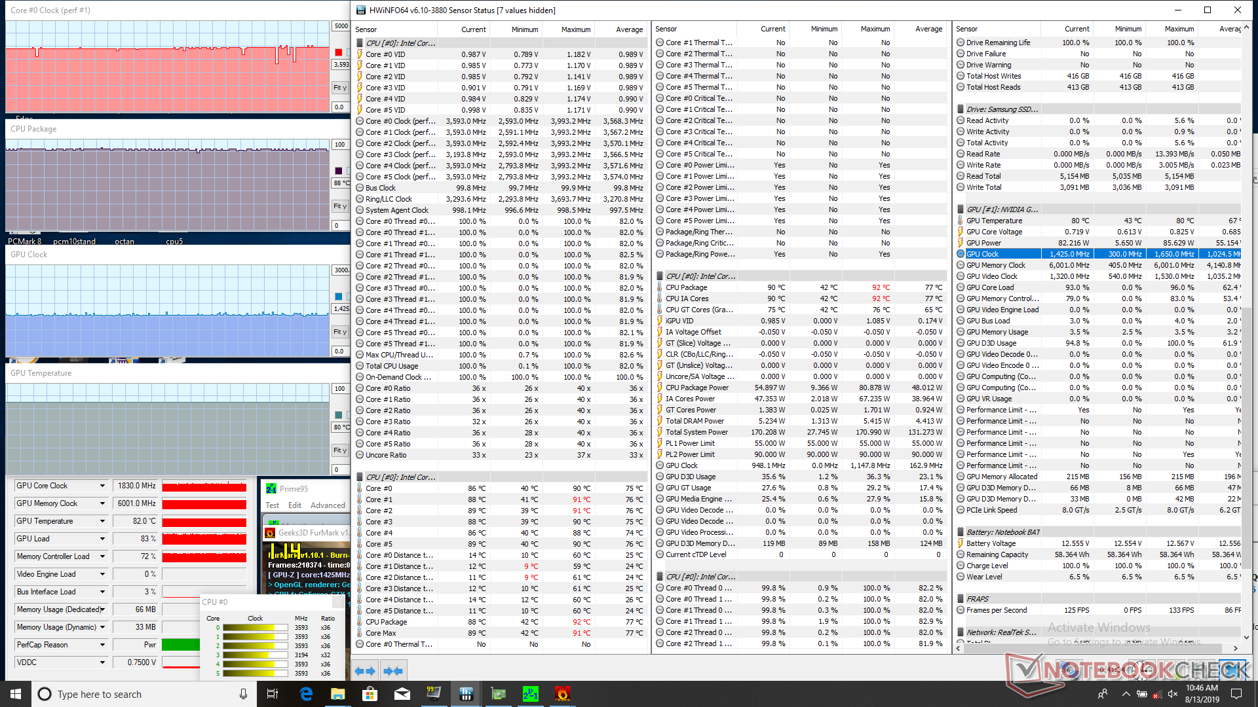
Task: Click the FurMark flame window icon
Action: (270, 533)
